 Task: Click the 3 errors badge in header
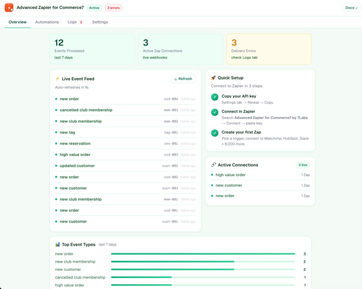(x=113, y=8)
